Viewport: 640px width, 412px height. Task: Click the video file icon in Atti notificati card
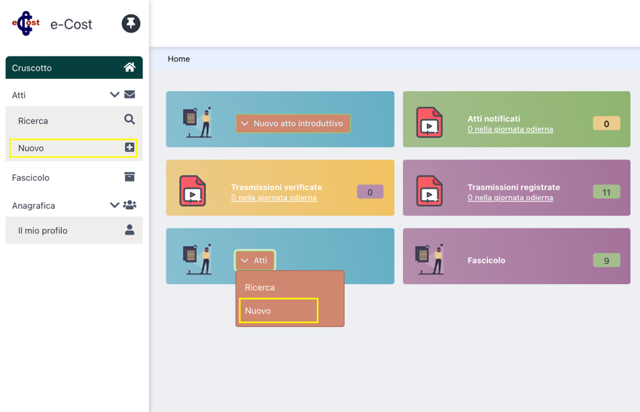(429, 123)
